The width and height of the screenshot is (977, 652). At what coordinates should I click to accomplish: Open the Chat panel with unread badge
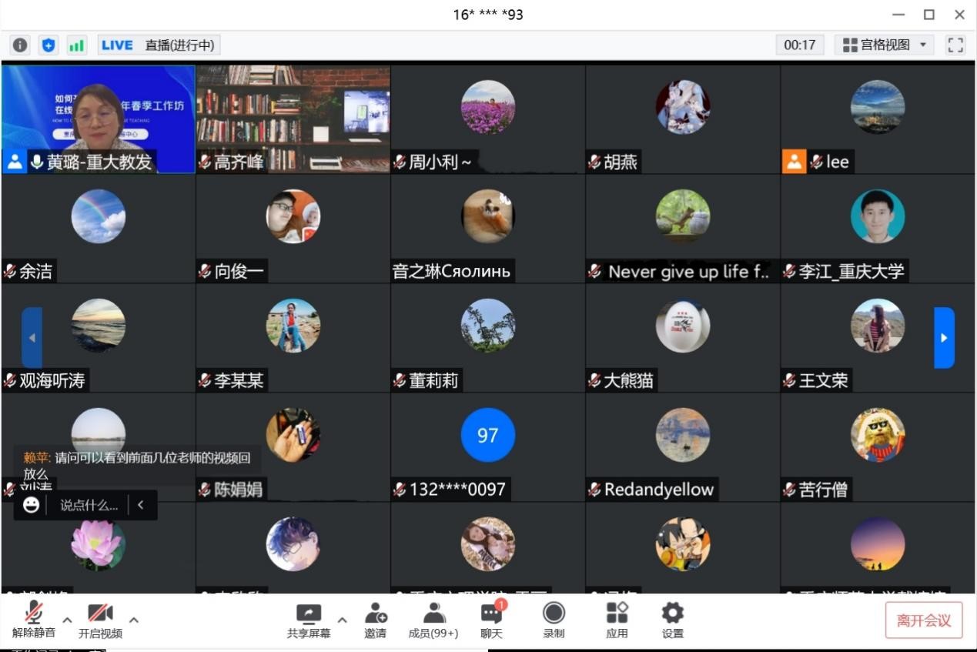click(x=491, y=620)
